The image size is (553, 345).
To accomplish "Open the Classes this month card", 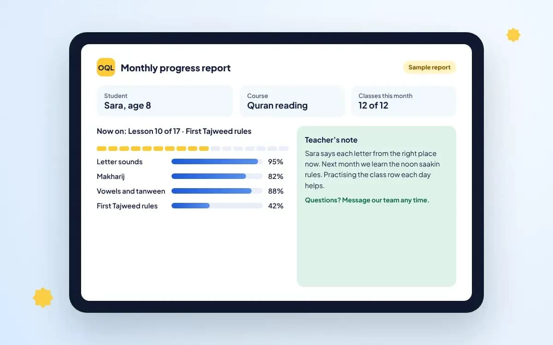I will (404, 101).
